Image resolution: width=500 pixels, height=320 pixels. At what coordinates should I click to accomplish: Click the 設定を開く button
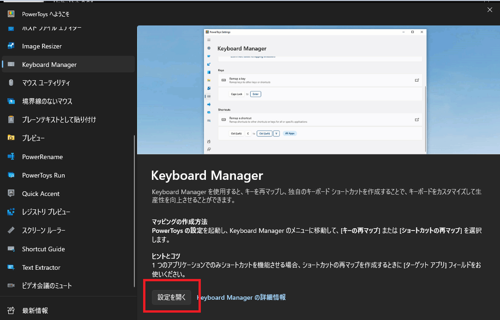(x=172, y=297)
